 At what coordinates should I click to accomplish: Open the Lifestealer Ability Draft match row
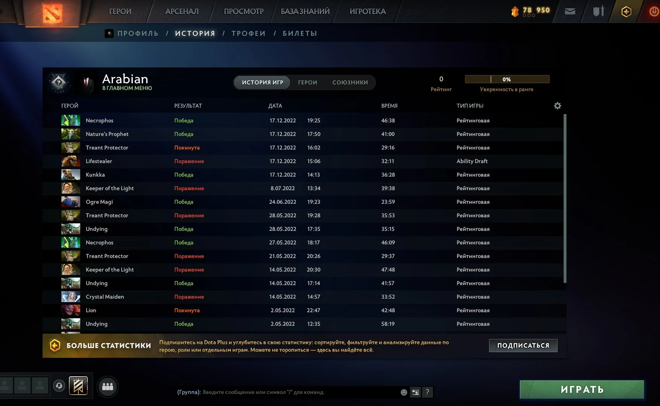pyautogui.click(x=305, y=161)
